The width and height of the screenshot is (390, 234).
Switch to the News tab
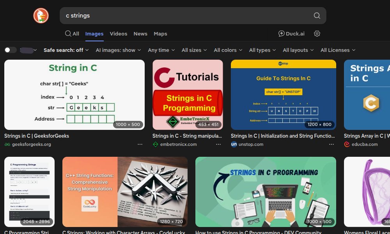(140, 34)
